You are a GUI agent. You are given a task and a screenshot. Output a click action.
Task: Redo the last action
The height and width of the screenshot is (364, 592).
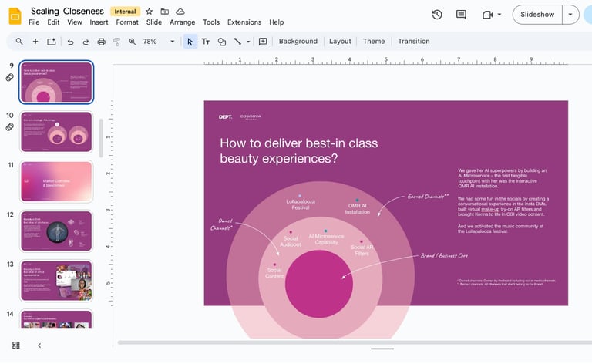(x=86, y=42)
